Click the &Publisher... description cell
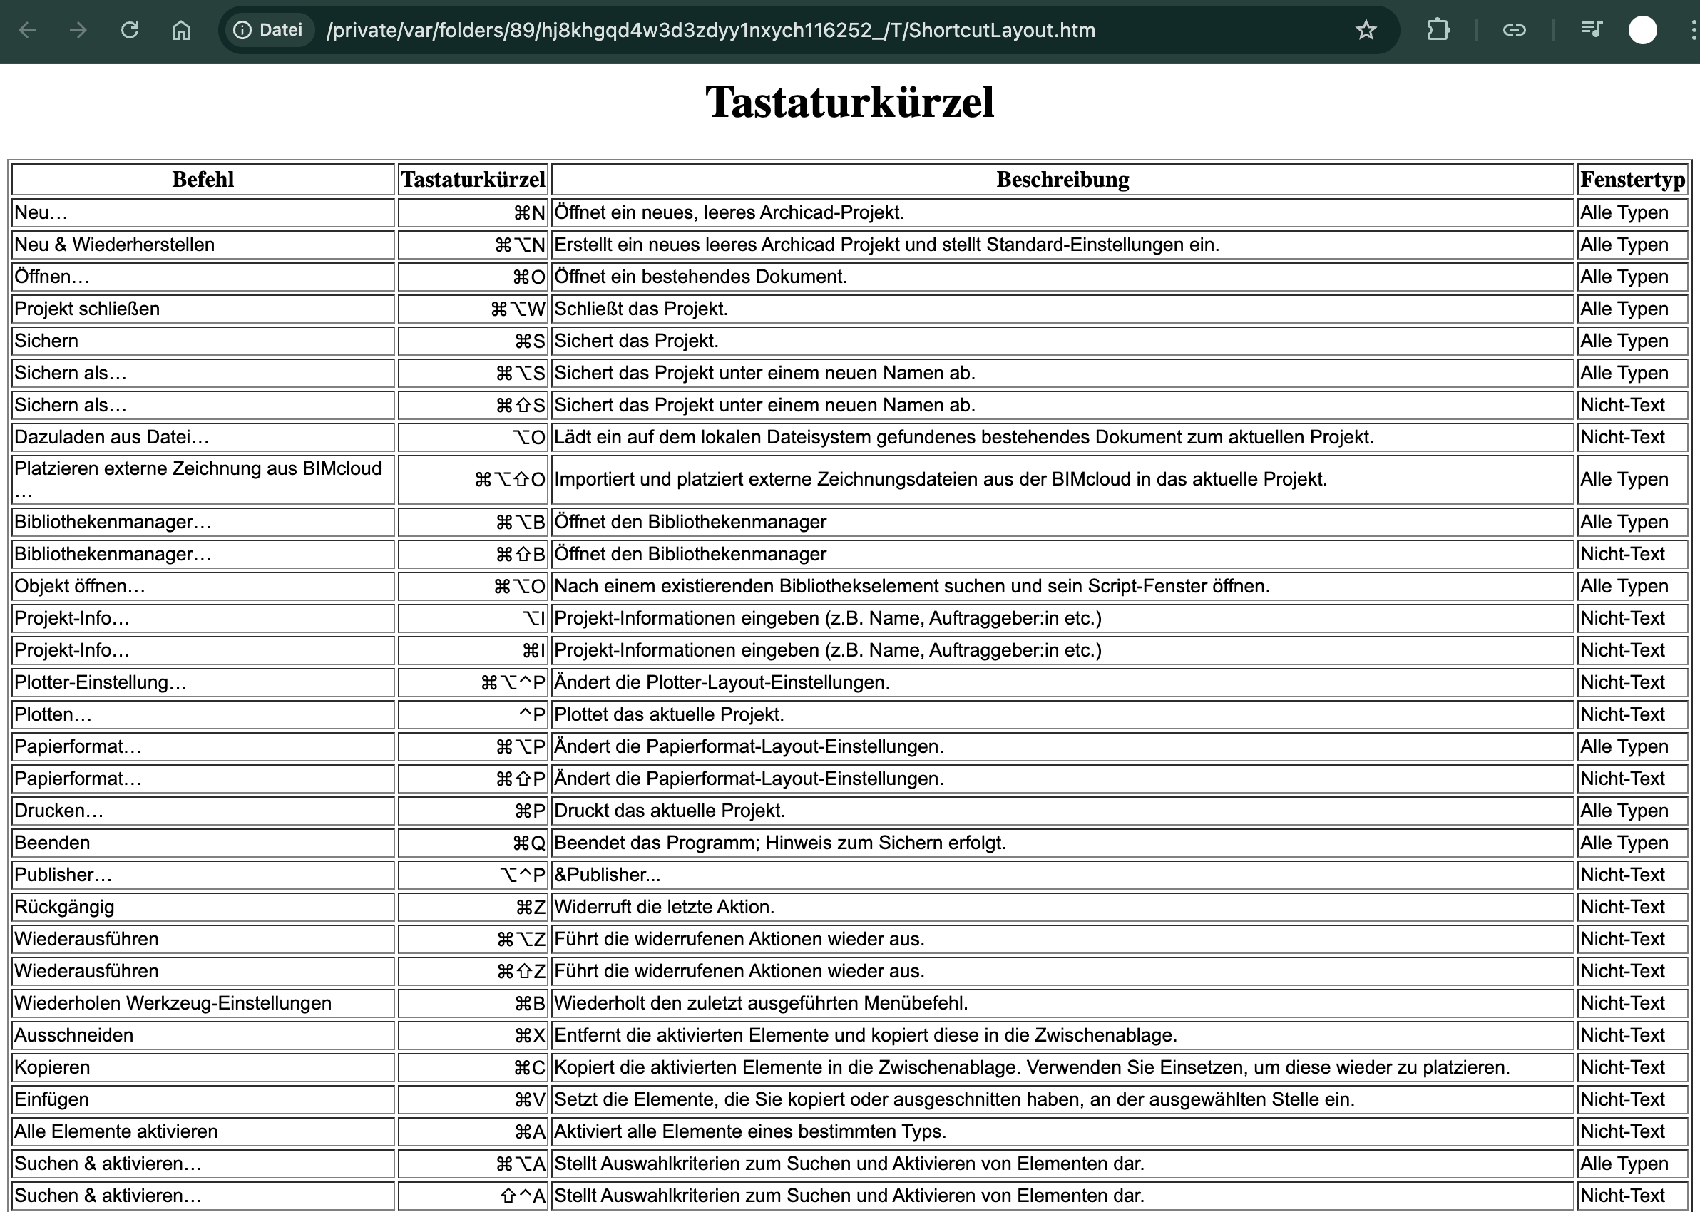This screenshot has height=1212, width=1700. click(x=1062, y=875)
